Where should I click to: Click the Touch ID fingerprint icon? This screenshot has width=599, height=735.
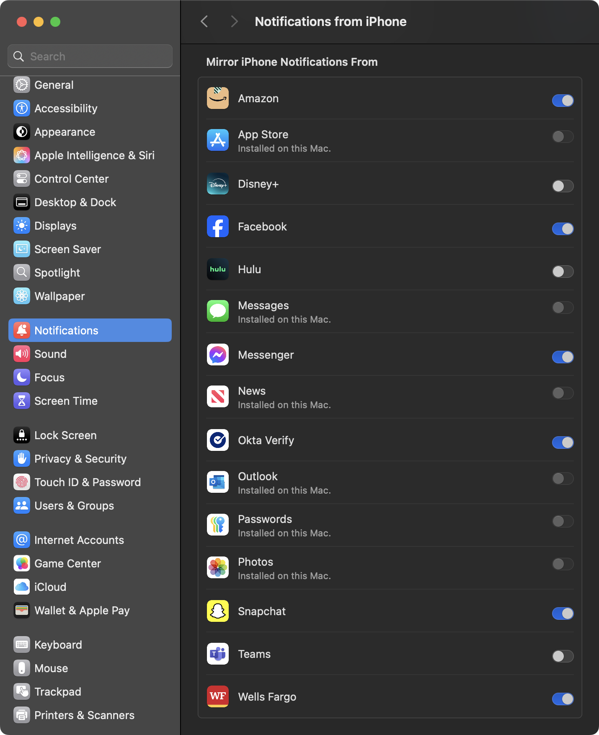coord(22,482)
